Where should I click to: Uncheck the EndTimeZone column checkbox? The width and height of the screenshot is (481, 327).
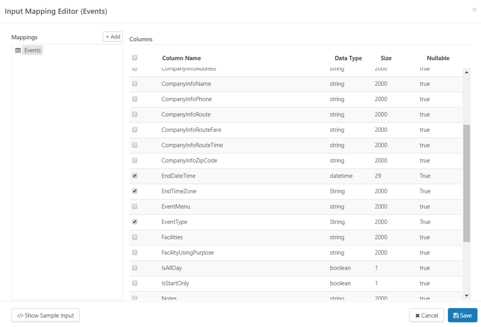tap(135, 191)
